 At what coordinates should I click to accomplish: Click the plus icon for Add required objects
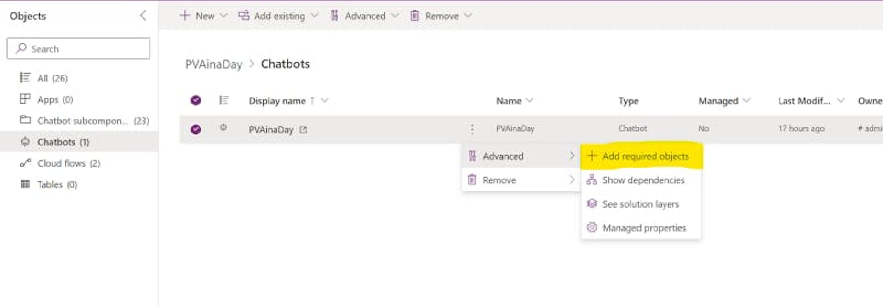(x=592, y=156)
